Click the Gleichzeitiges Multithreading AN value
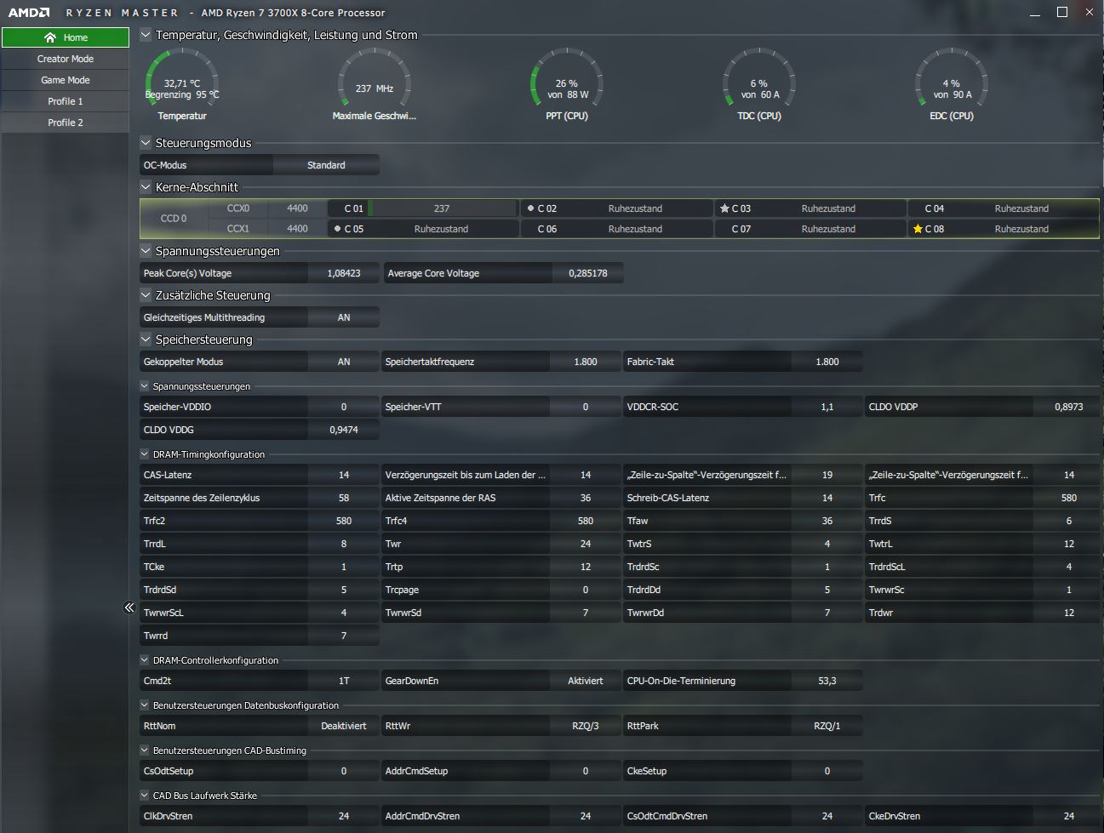 (x=344, y=317)
